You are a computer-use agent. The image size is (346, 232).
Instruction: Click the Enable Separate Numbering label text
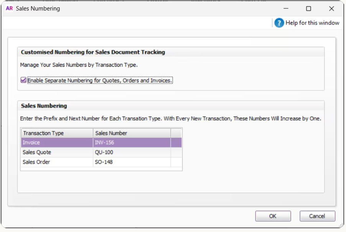99,81
